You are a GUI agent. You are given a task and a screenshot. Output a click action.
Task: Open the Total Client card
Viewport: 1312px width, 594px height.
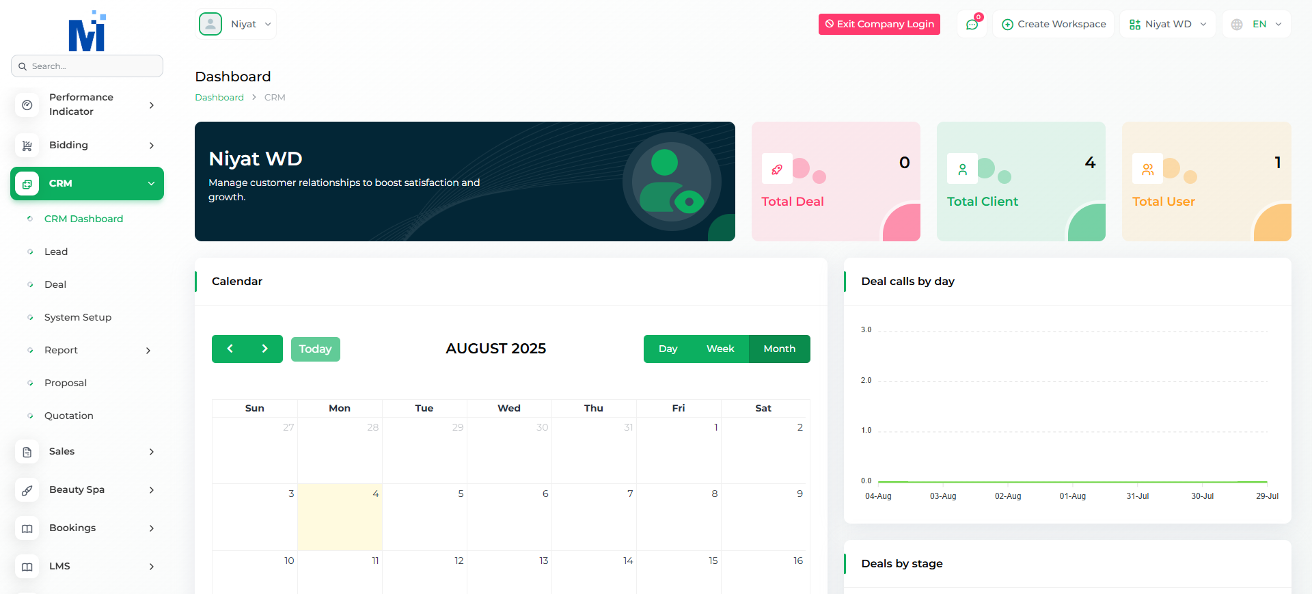pos(1021,181)
